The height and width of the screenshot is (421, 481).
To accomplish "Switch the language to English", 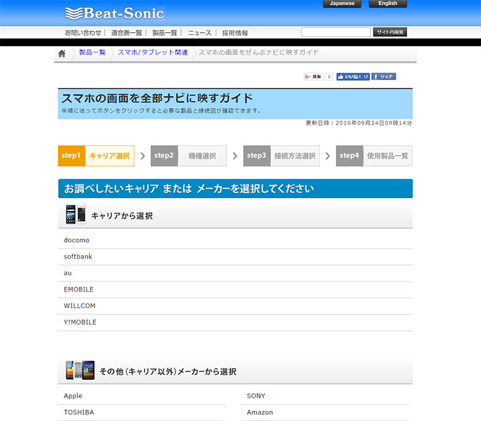I will tap(388, 4).
